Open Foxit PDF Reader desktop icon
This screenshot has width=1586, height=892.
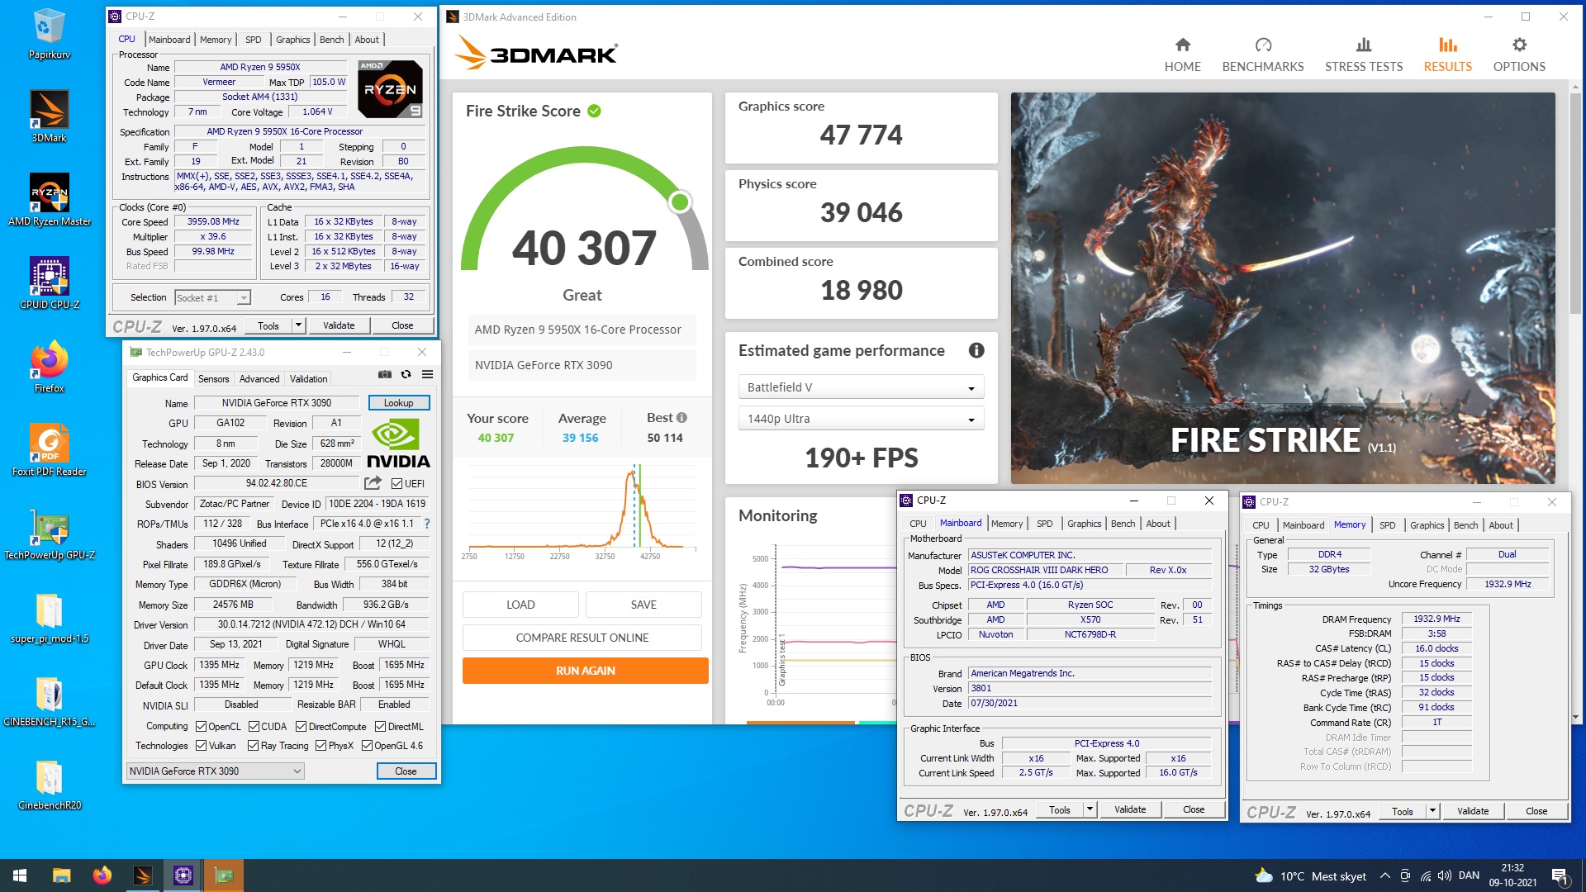point(49,449)
